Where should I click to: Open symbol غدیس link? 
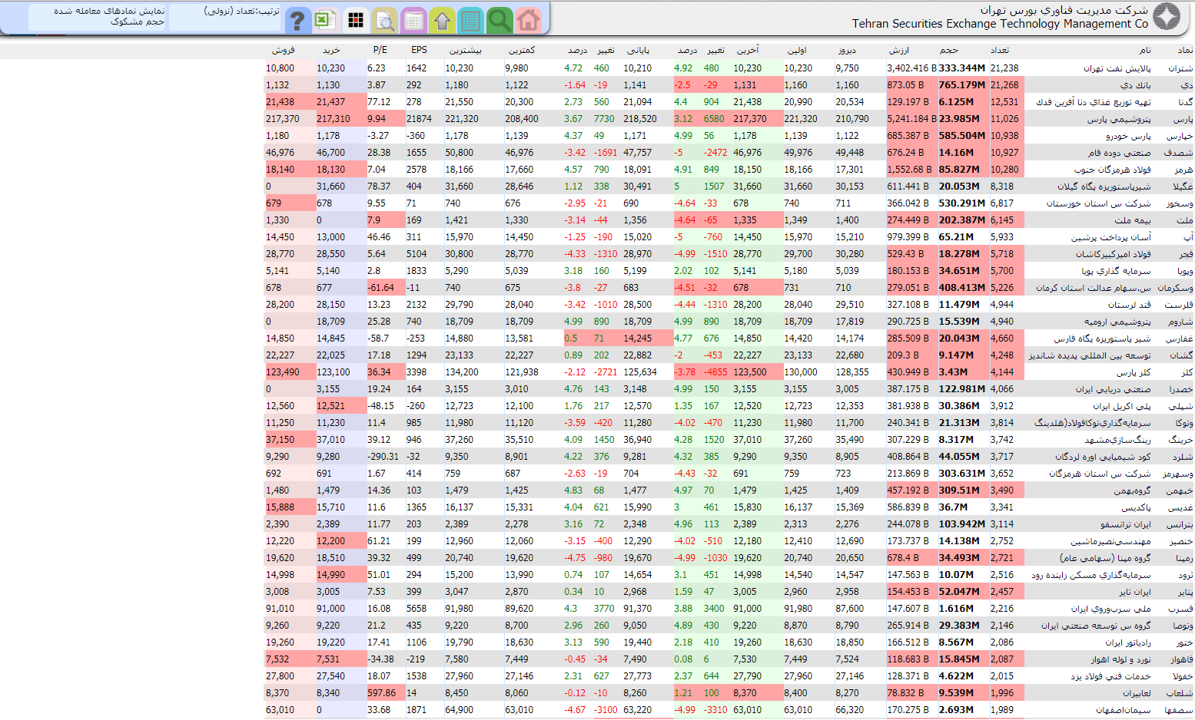pos(1181,507)
